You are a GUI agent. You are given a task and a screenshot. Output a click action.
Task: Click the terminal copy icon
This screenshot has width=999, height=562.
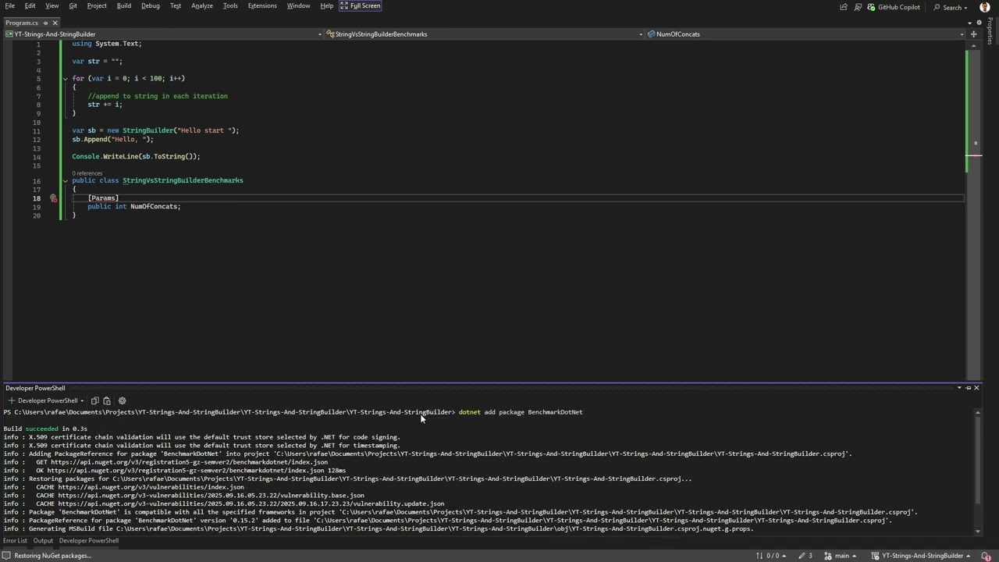click(94, 401)
